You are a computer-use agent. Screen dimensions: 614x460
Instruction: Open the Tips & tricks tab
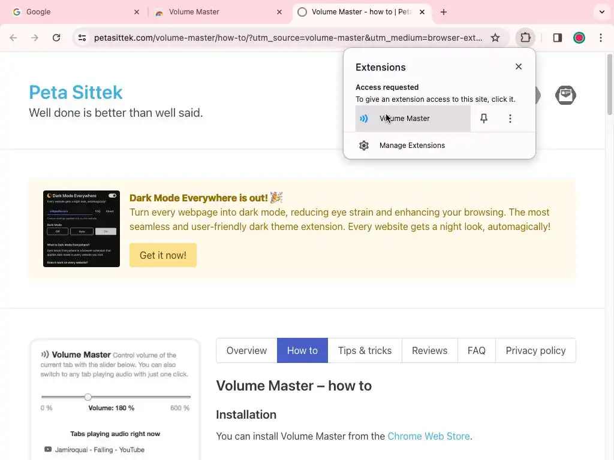click(x=365, y=350)
